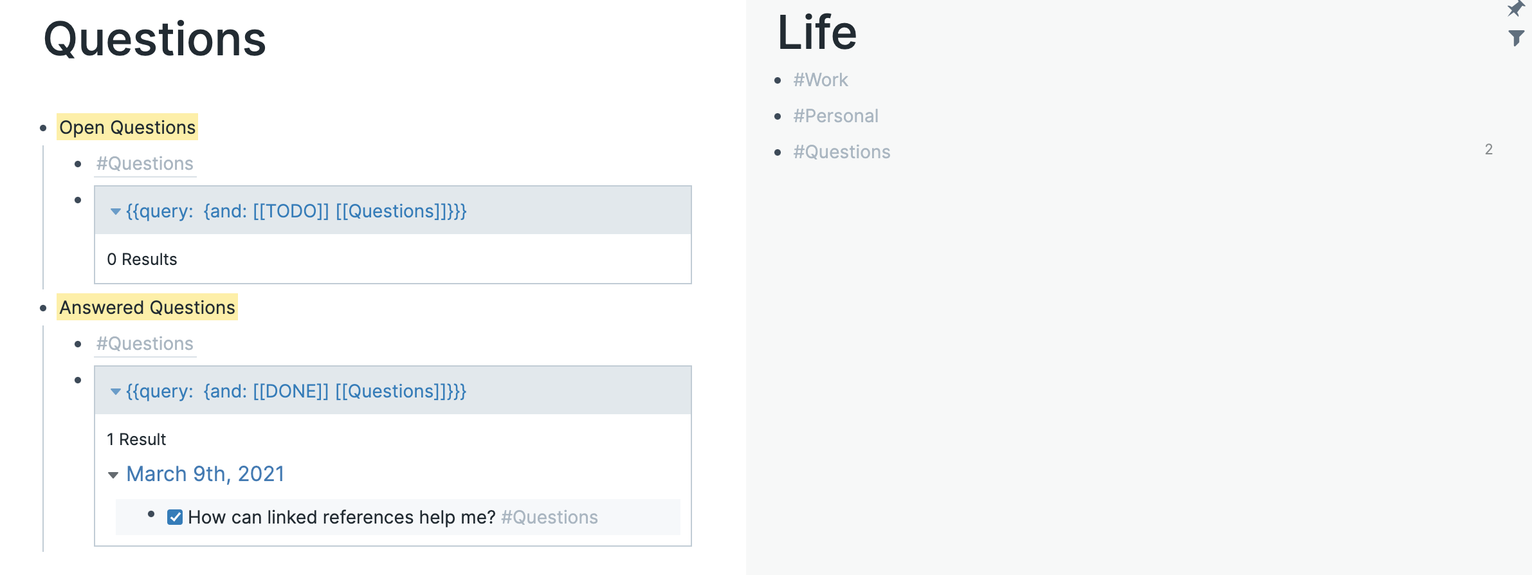This screenshot has height=575, width=1532.
Task: Collapse the March 9th, 2021 result group
Action: pyautogui.click(x=113, y=475)
